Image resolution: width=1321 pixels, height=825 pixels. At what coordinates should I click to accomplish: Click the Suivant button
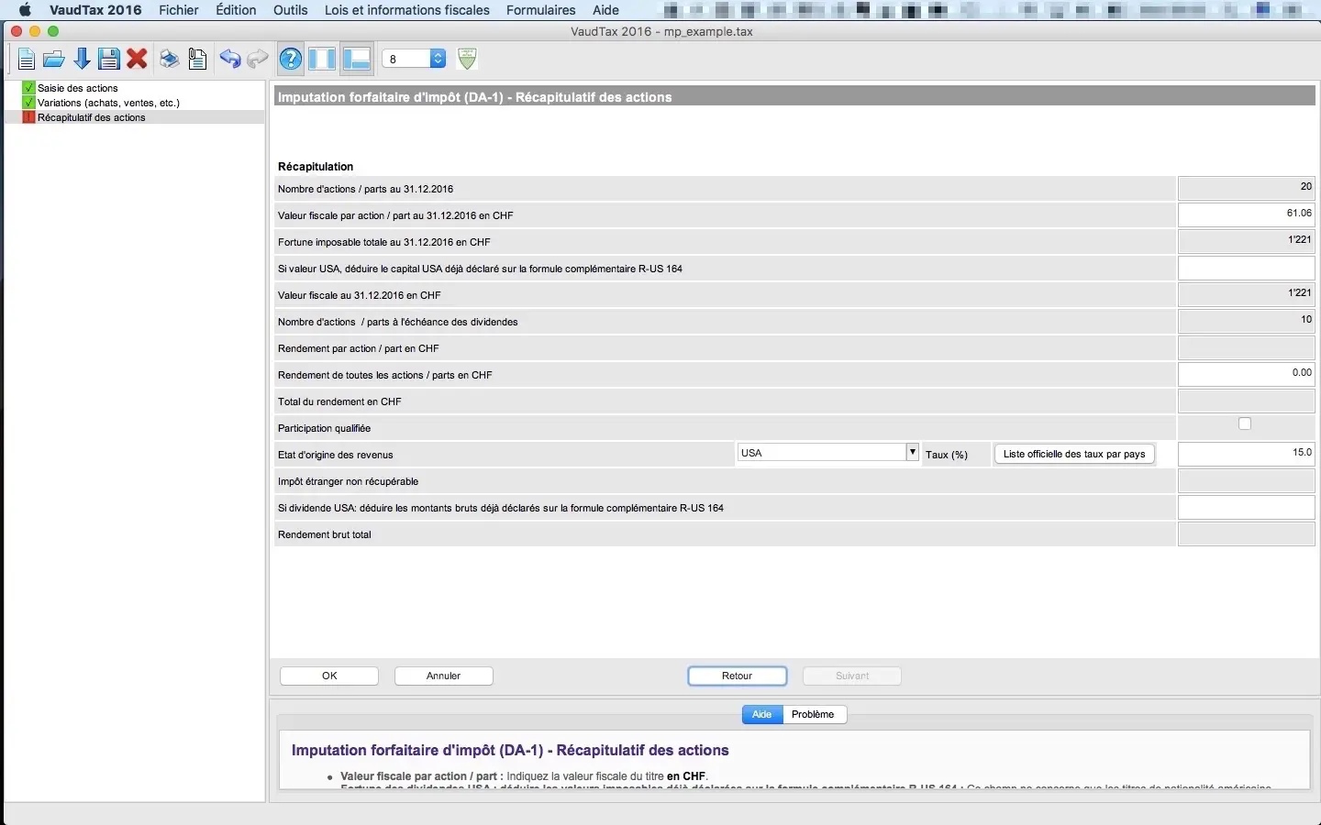[852, 676]
